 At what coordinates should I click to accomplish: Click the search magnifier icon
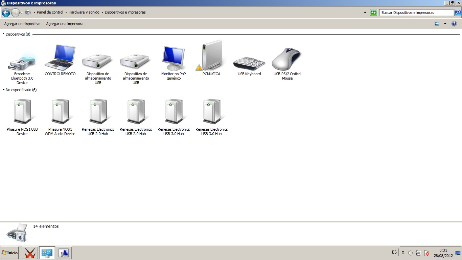457,13
